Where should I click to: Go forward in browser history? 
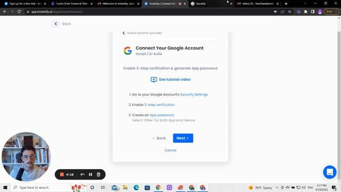click(x=12, y=12)
